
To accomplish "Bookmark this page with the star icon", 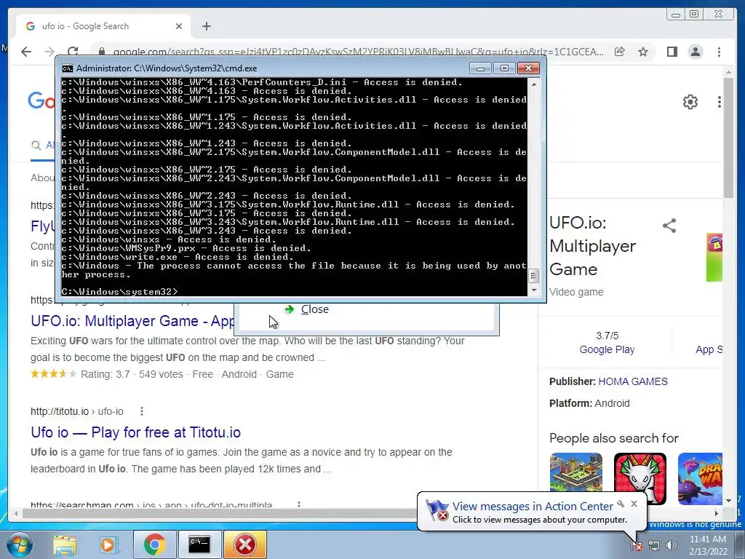I will coord(643,52).
